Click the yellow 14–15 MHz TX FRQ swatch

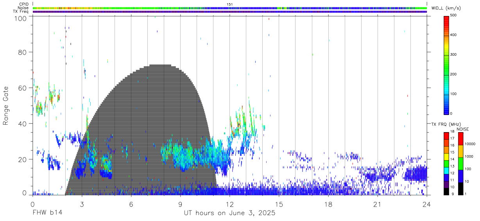446,156
